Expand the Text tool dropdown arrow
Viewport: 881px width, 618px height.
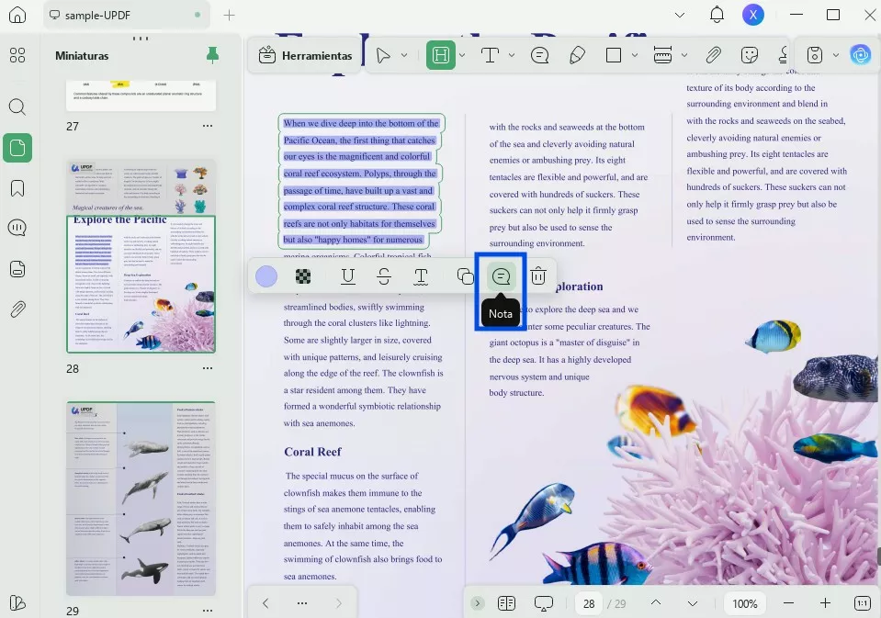click(x=512, y=55)
